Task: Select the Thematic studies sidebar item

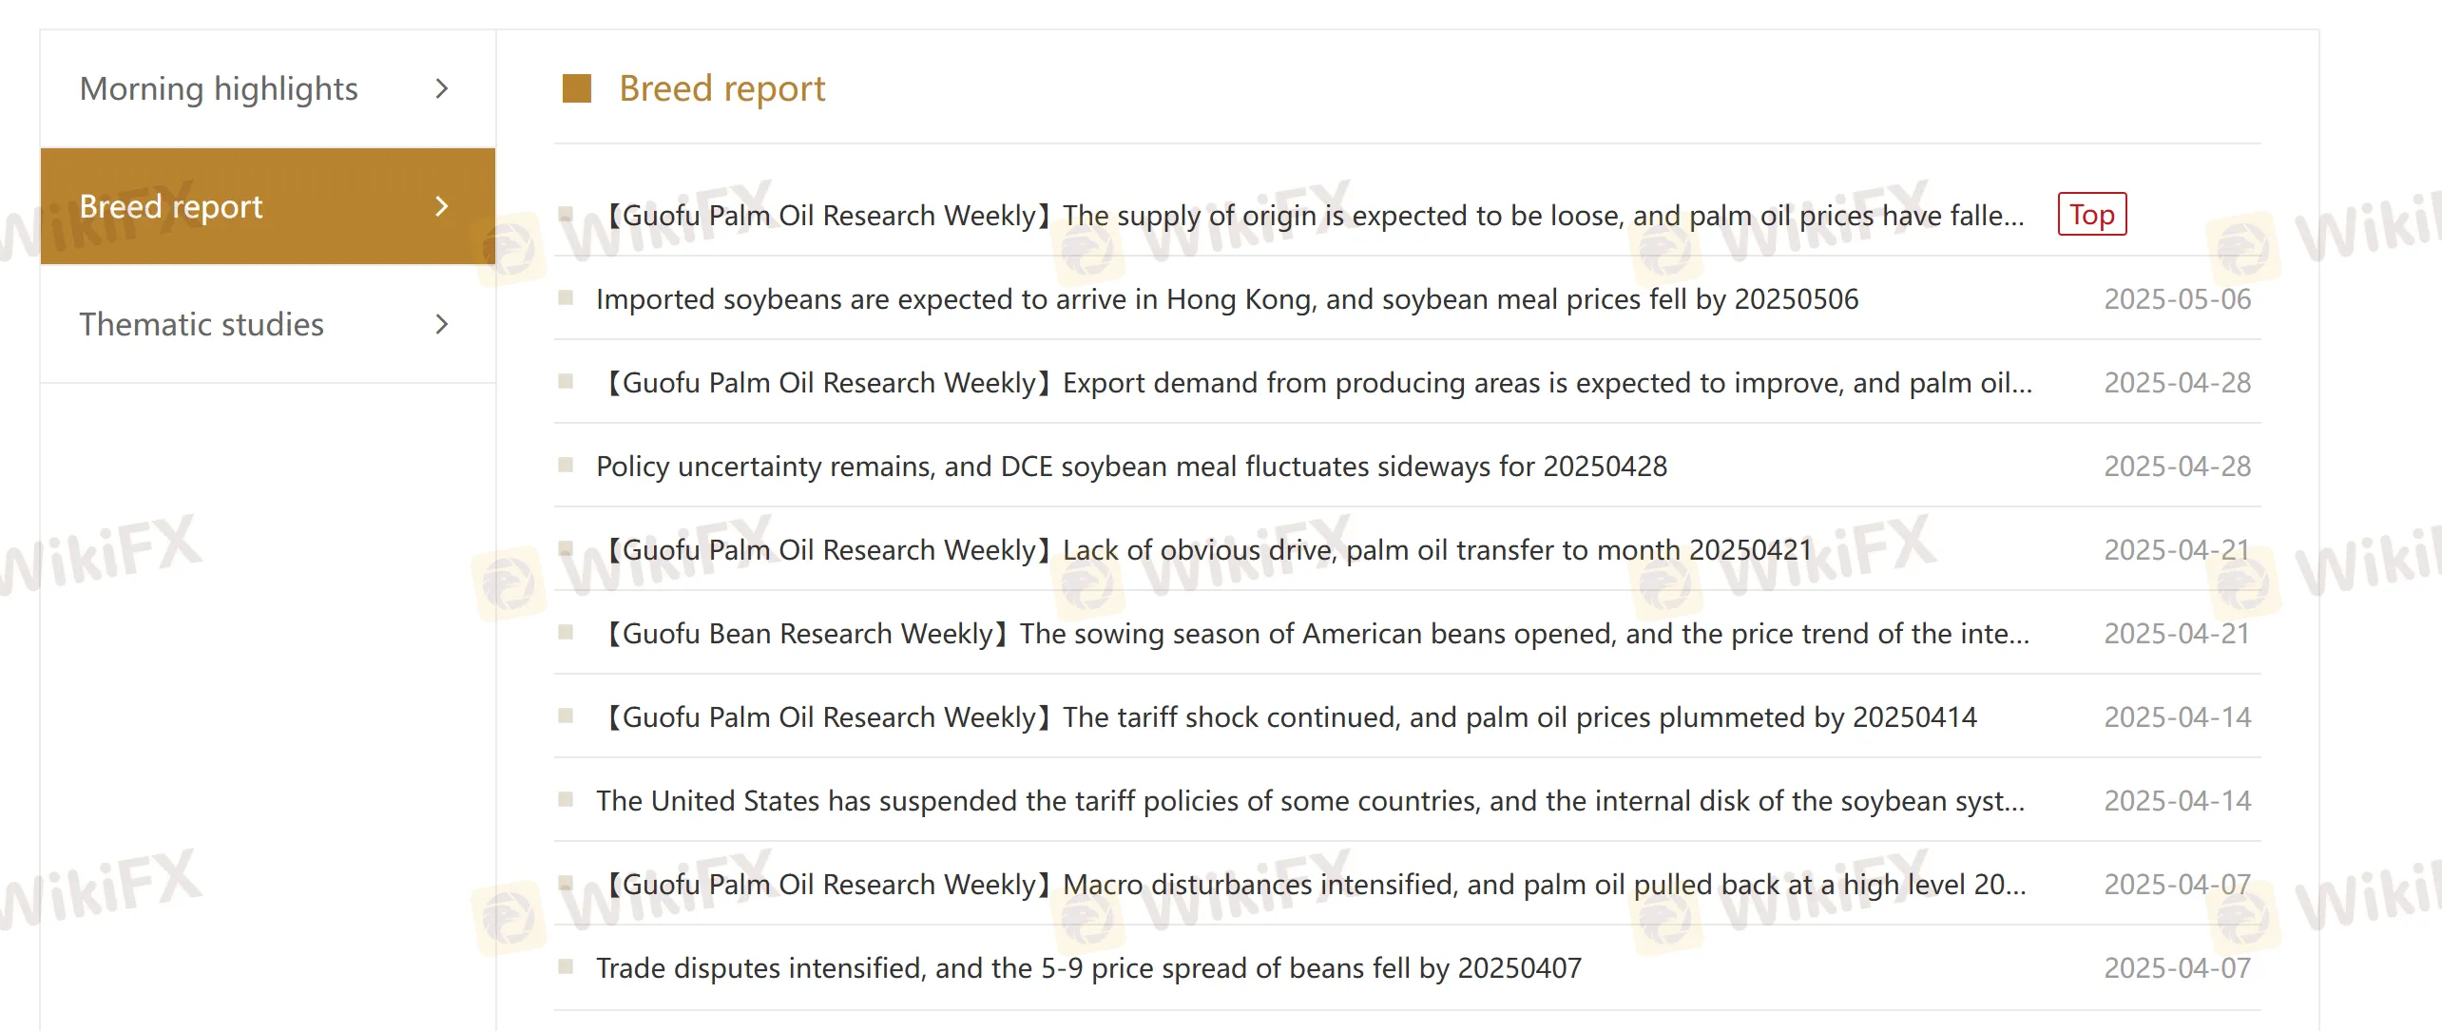Action: (202, 324)
